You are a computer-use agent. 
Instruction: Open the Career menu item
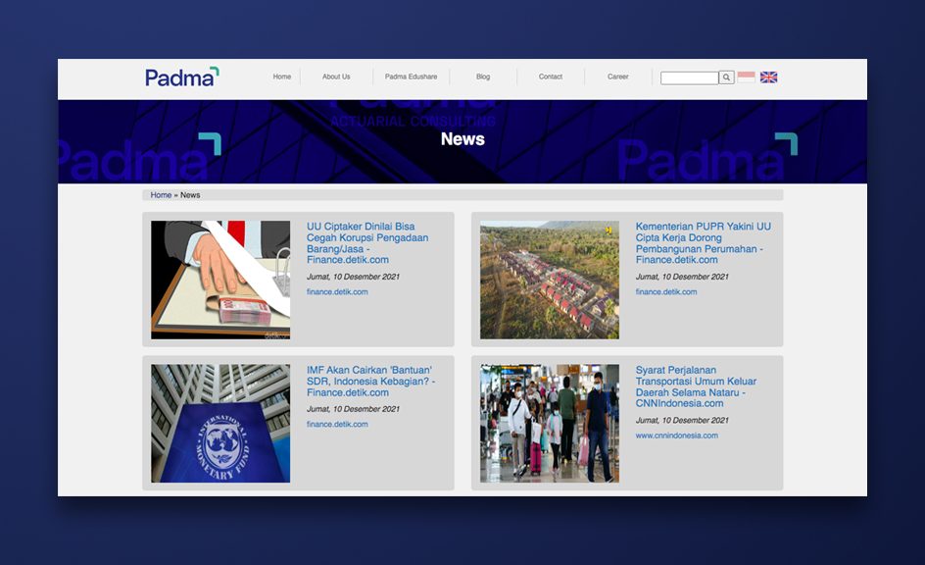tap(617, 76)
